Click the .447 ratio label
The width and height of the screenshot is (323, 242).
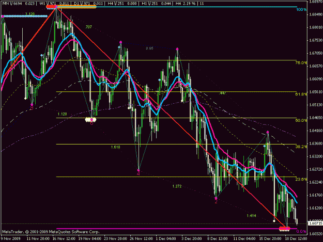coord(222,93)
